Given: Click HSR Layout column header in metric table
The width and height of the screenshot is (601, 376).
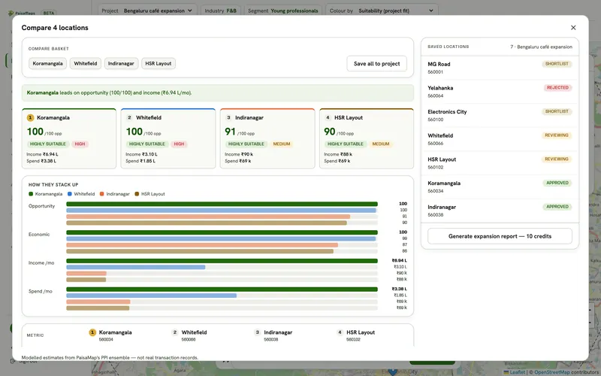Looking at the screenshot, I should coord(355,335).
